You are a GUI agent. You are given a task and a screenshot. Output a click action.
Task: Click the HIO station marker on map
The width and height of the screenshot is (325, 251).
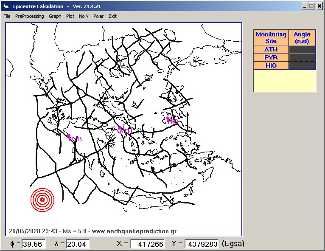168,118
